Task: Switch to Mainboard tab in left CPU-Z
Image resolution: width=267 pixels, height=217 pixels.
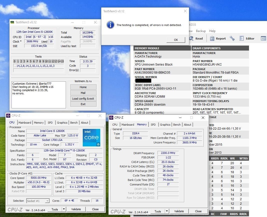Action: click(x=25, y=123)
